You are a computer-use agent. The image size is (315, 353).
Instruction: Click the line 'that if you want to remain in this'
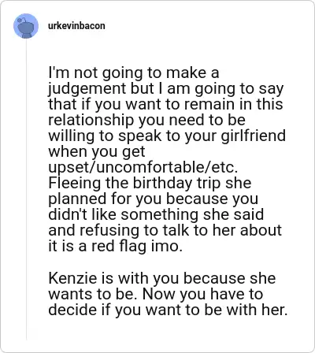pos(165,104)
